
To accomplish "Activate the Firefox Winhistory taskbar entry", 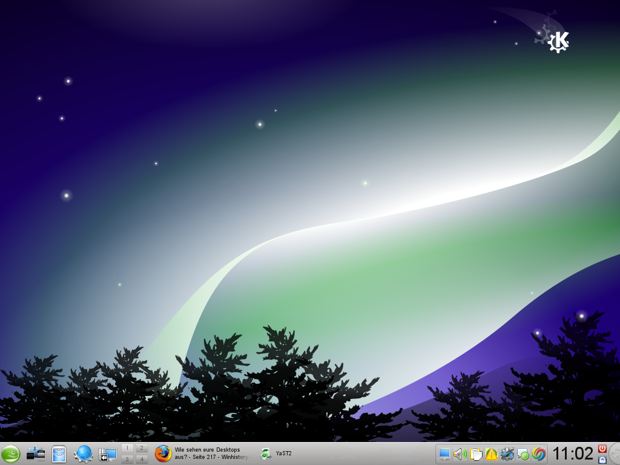I will click(203, 453).
